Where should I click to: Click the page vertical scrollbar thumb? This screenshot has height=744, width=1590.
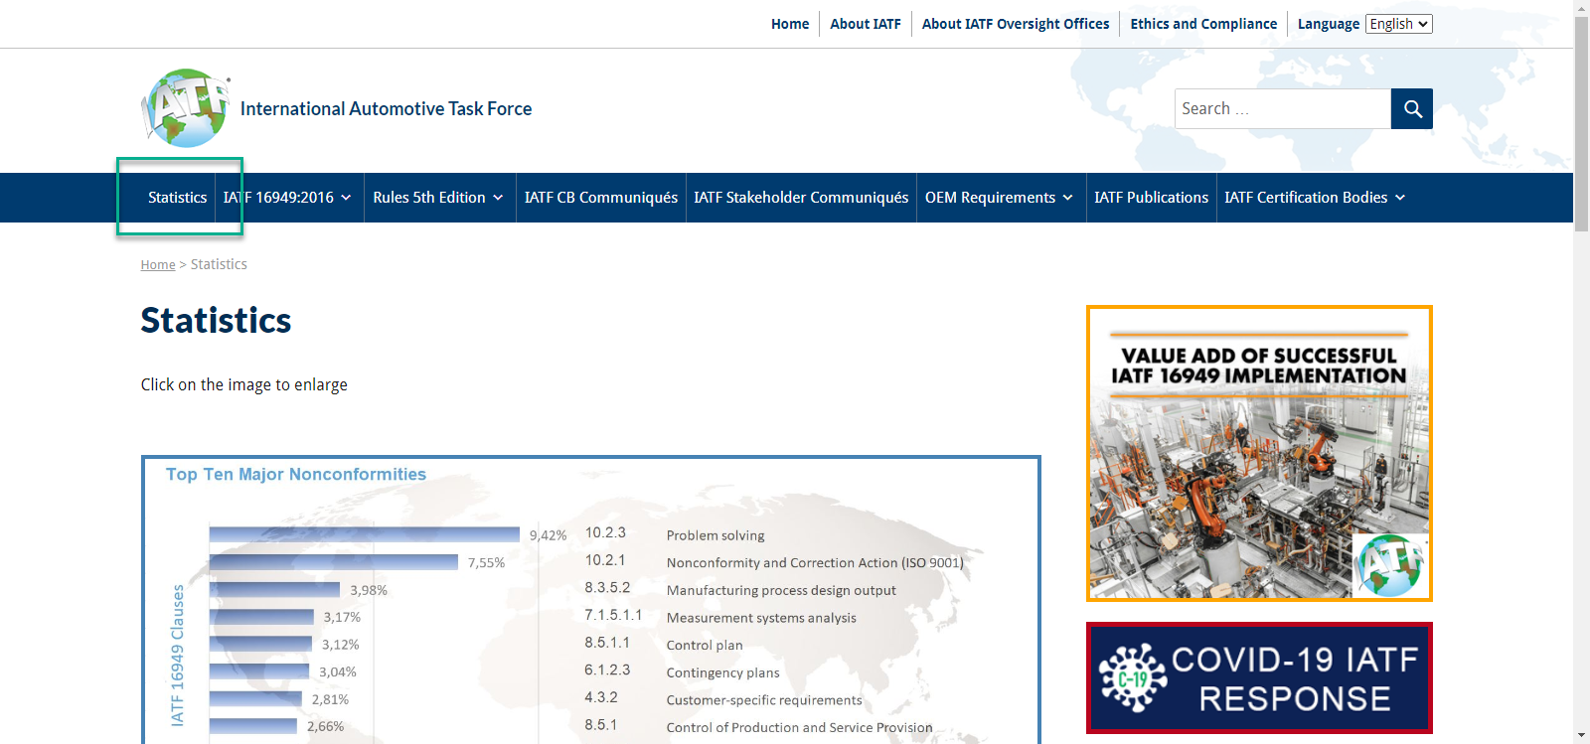click(1581, 124)
